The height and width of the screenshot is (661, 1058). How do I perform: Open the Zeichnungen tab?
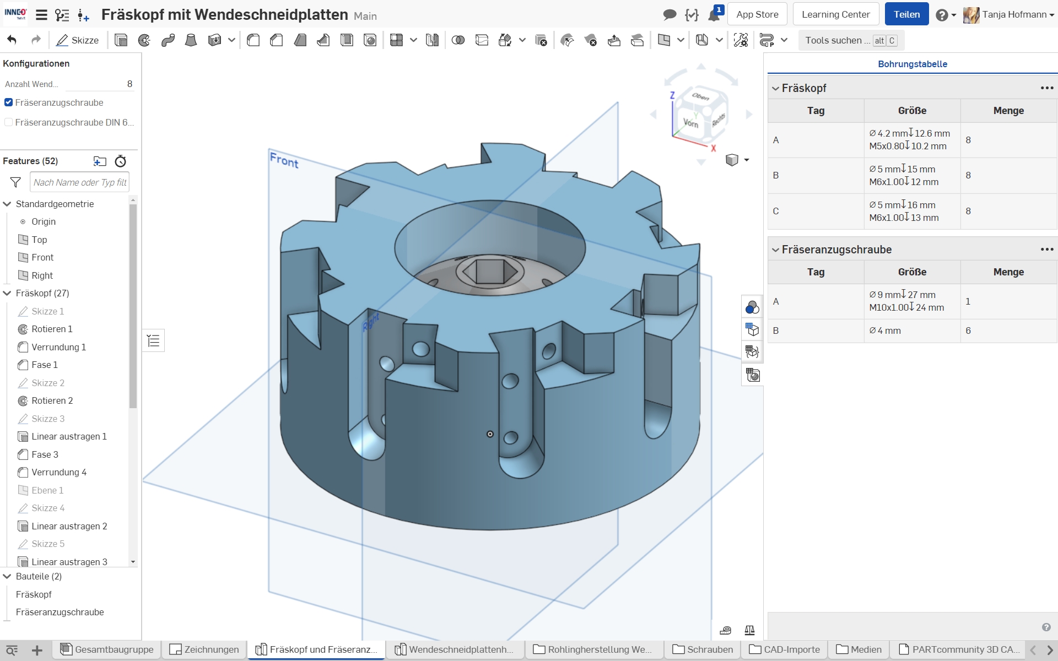click(x=204, y=649)
